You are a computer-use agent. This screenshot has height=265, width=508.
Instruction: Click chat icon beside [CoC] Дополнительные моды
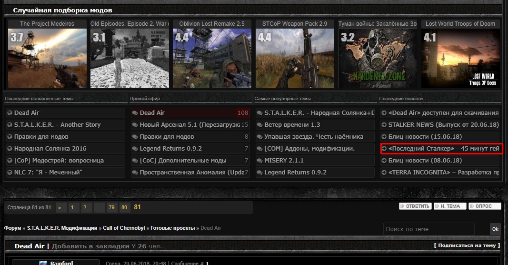tap(135, 161)
